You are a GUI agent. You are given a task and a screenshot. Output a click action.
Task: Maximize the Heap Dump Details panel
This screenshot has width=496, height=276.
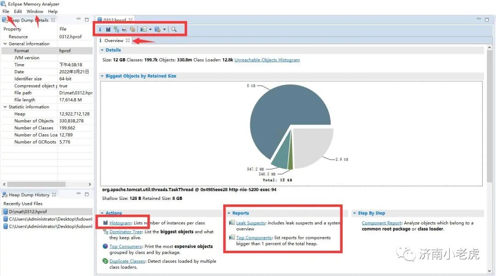click(87, 20)
